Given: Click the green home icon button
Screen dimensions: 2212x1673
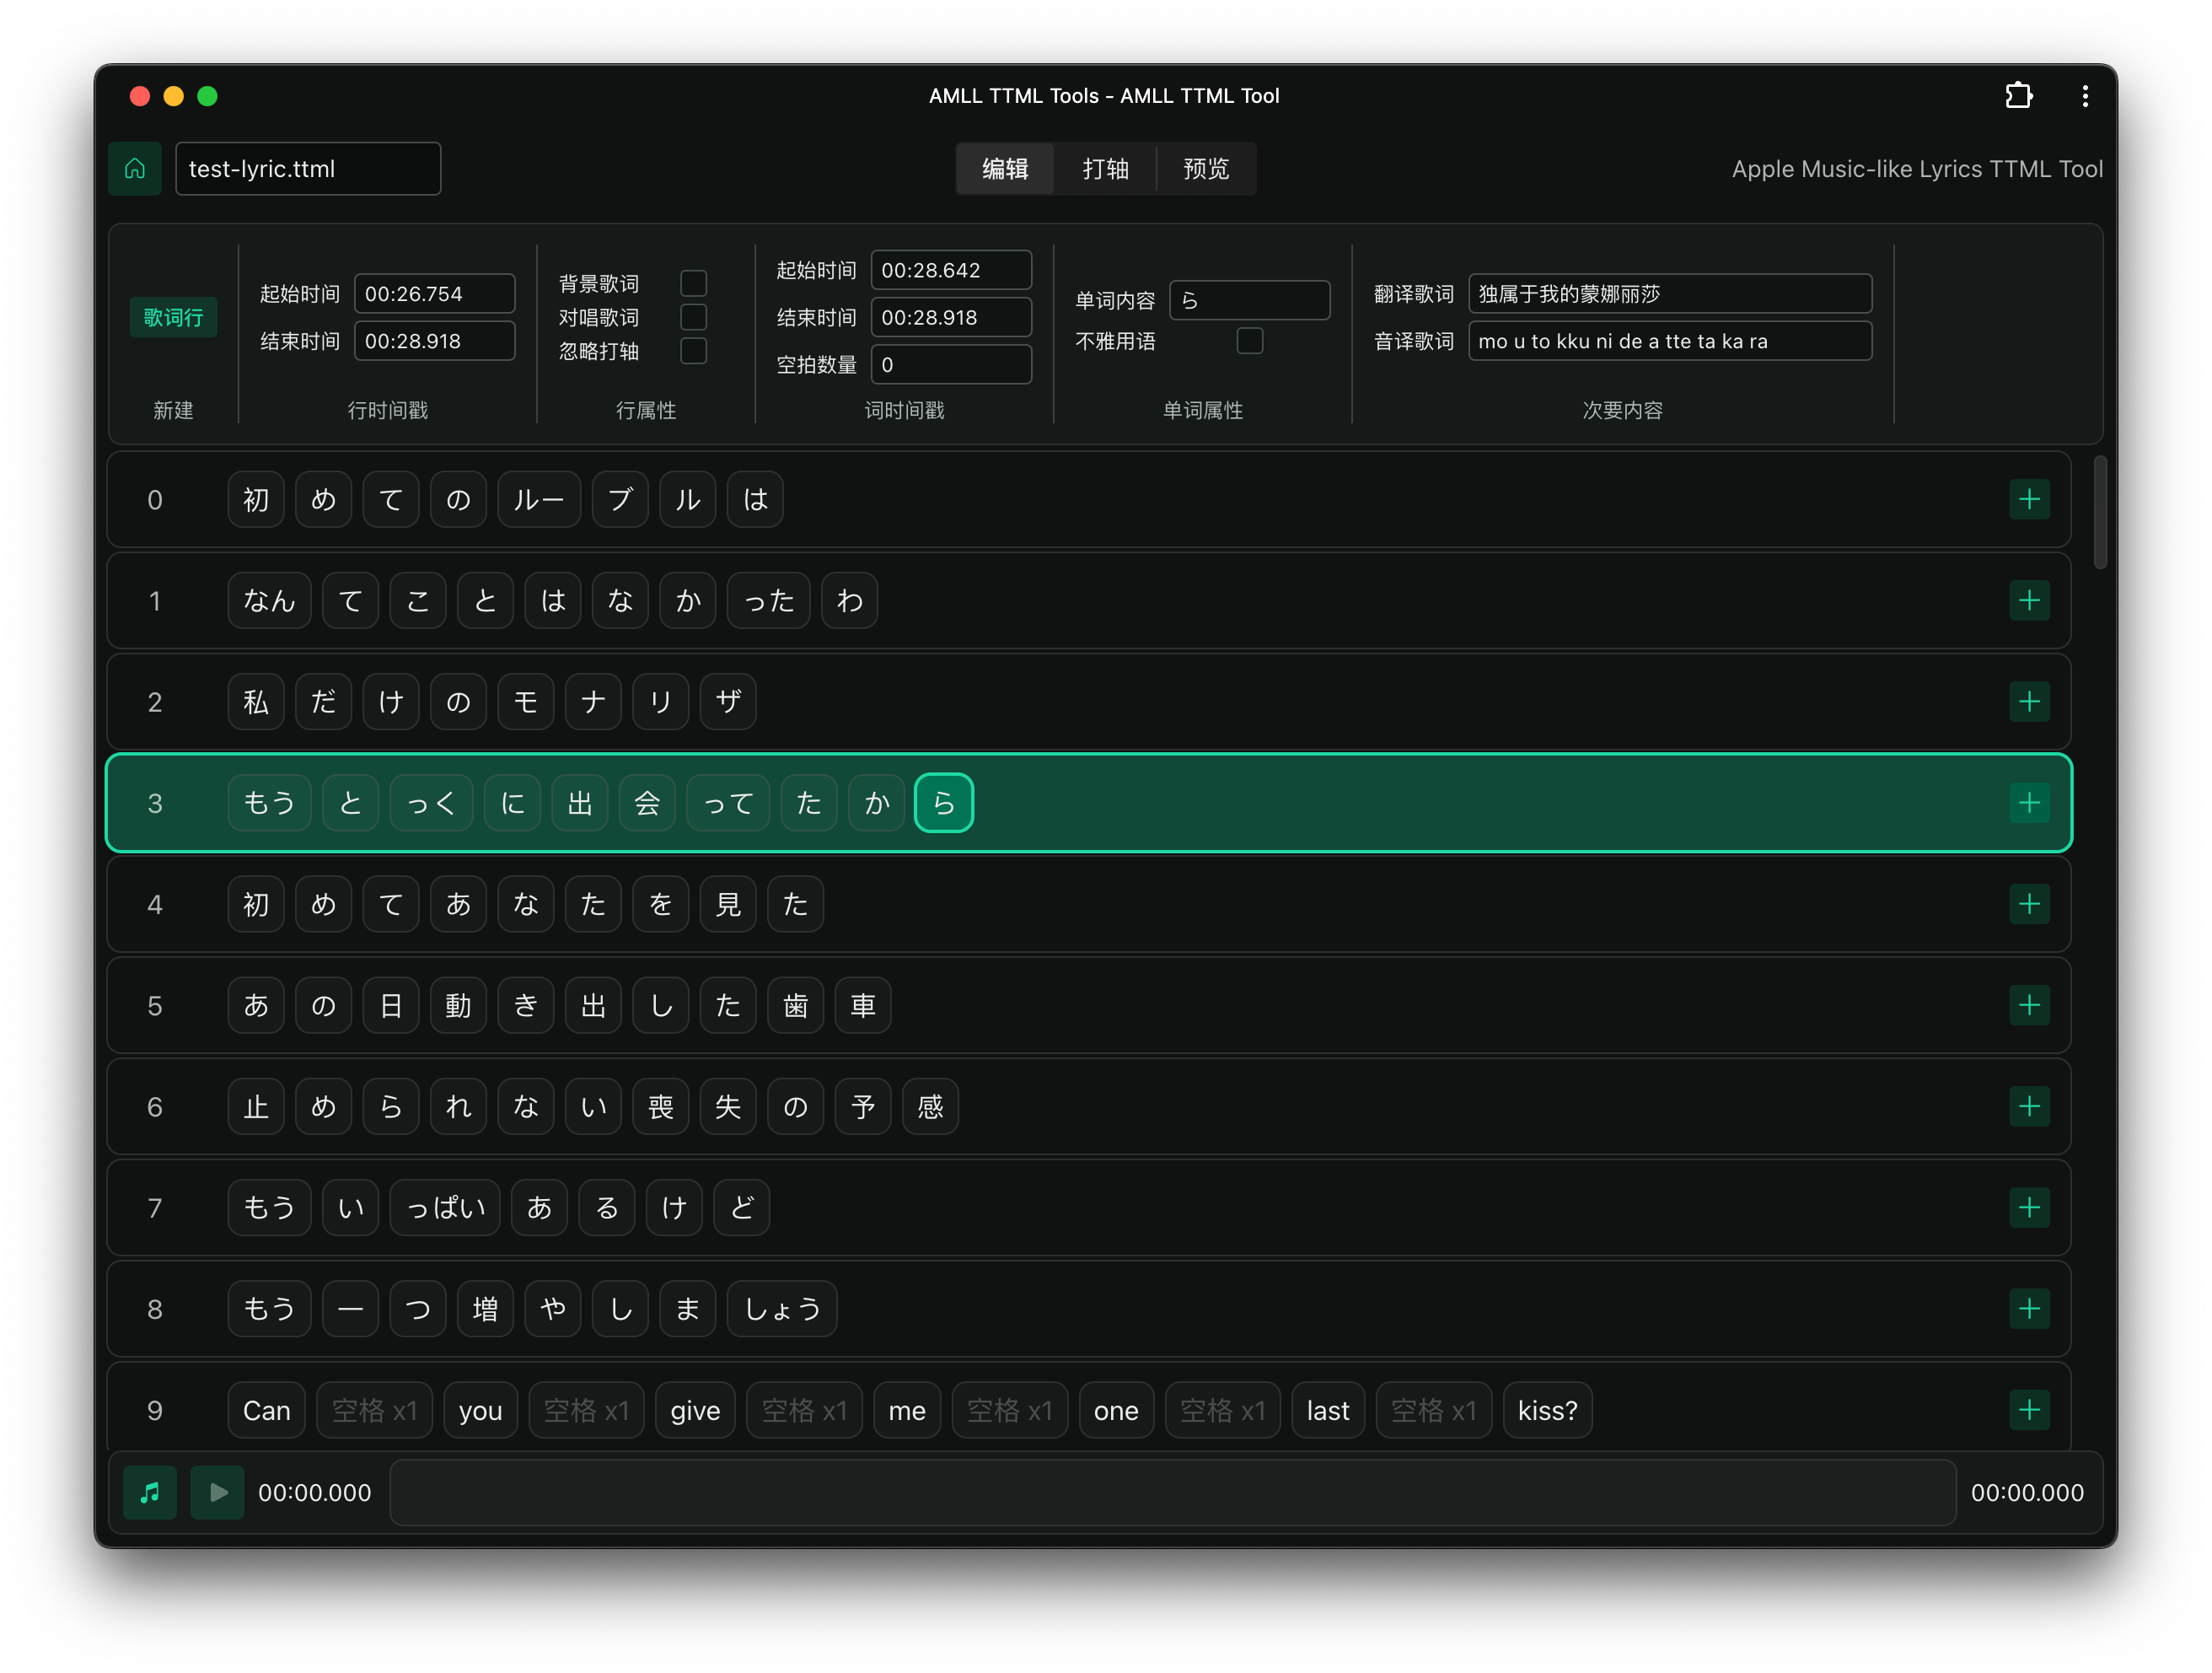Looking at the screenshot, I should pos(135,169).
